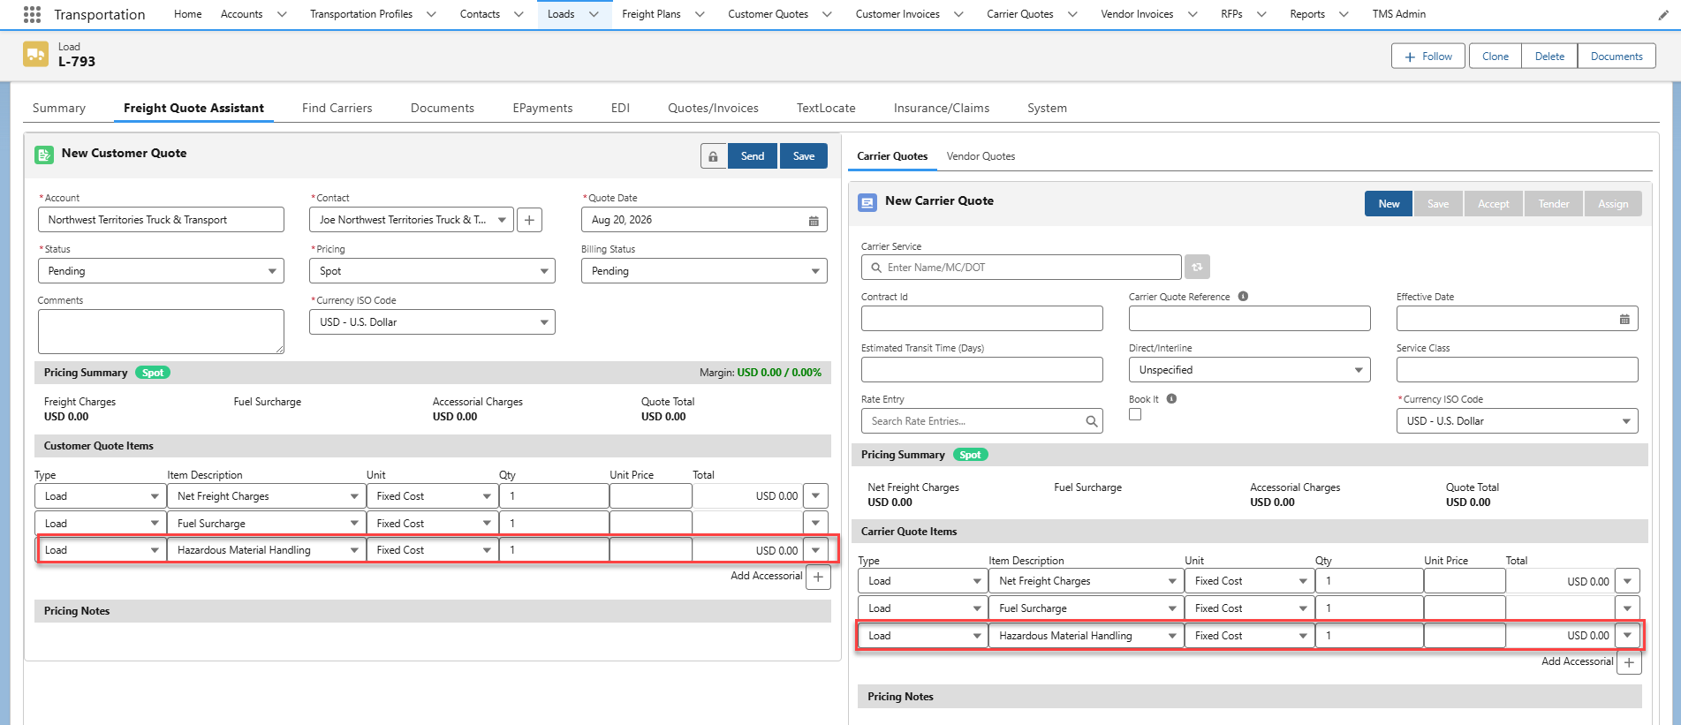
Task: Click the Send button
Action: (x=753, y=156)
